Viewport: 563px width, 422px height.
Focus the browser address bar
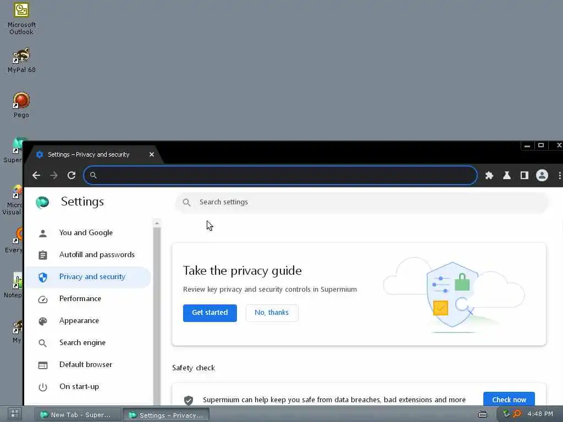[x=280, y=175]
